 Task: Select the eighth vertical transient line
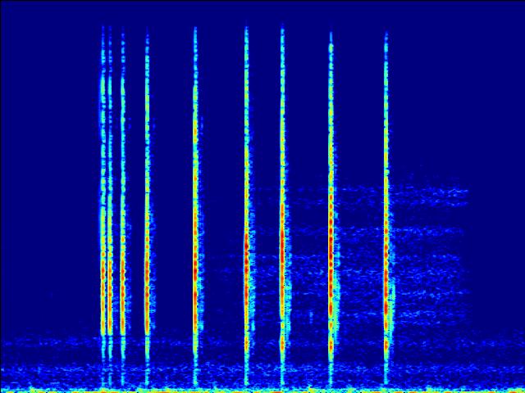tap(331, 205)
